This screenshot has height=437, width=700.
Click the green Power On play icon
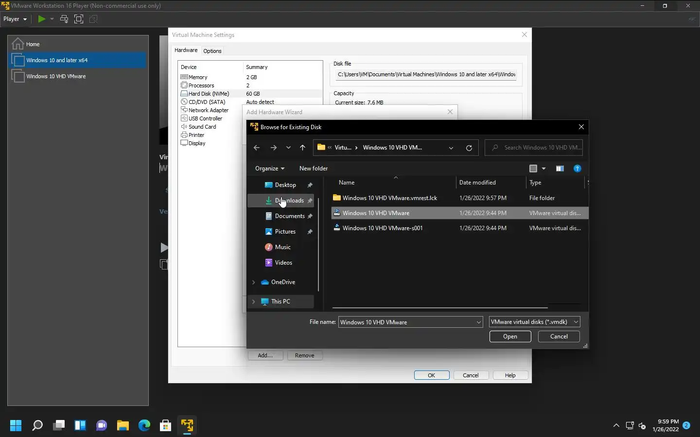coord(42,19)
